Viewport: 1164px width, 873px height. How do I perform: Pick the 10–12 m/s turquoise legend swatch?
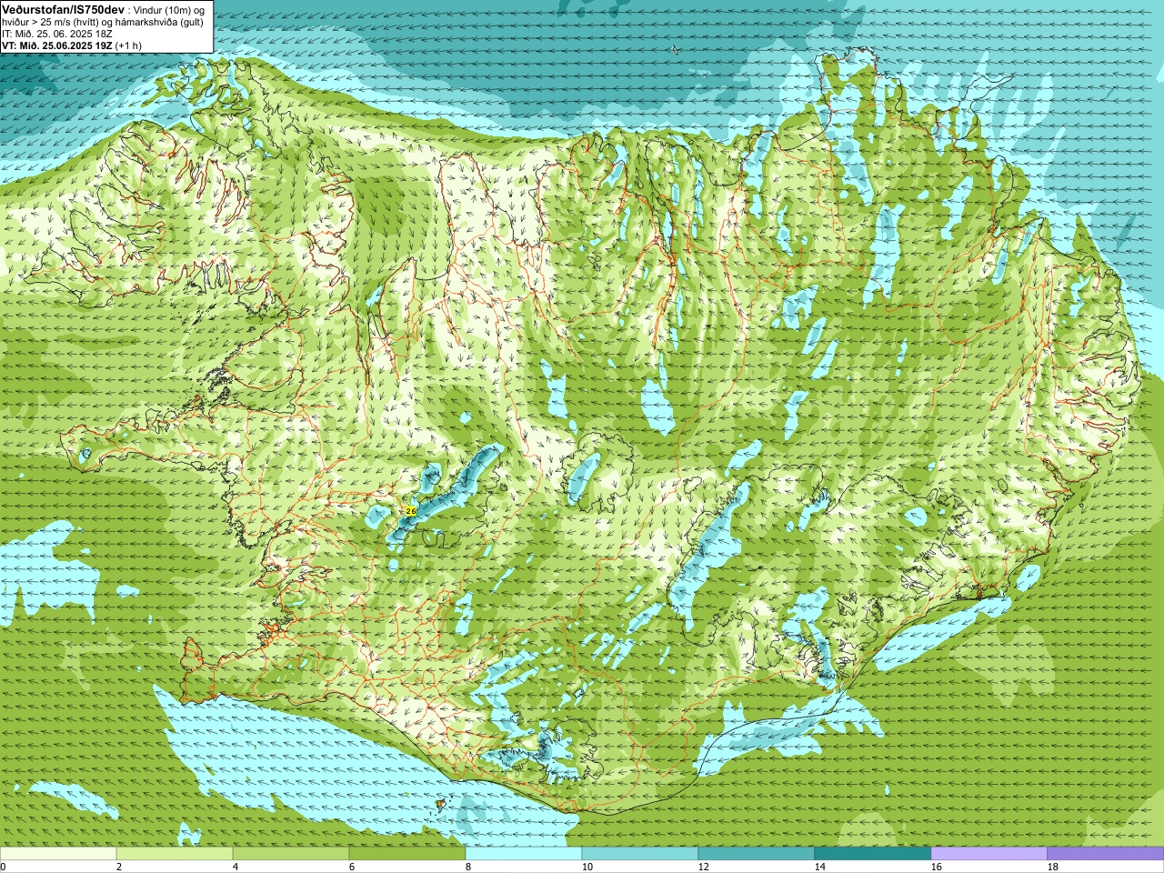(640, 854)
